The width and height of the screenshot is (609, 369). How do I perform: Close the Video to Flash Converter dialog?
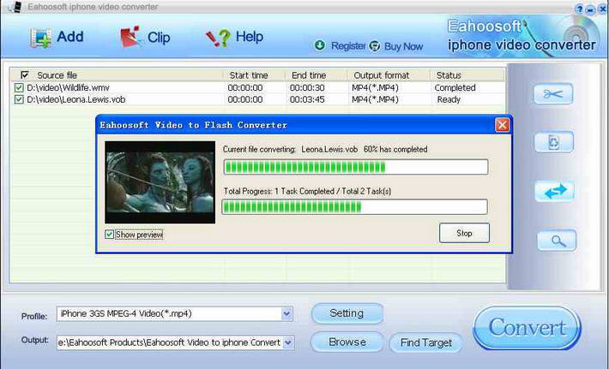(502, 125)
